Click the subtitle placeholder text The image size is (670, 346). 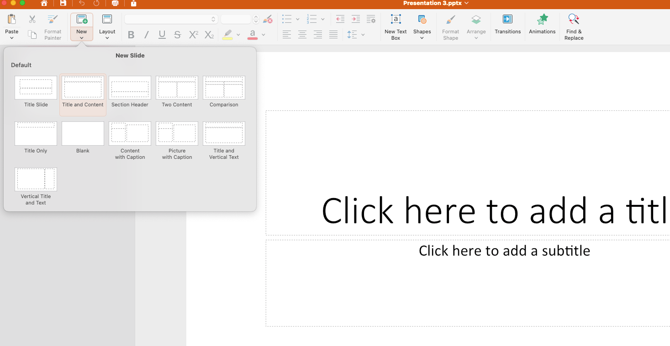click(x=504, y=251)
